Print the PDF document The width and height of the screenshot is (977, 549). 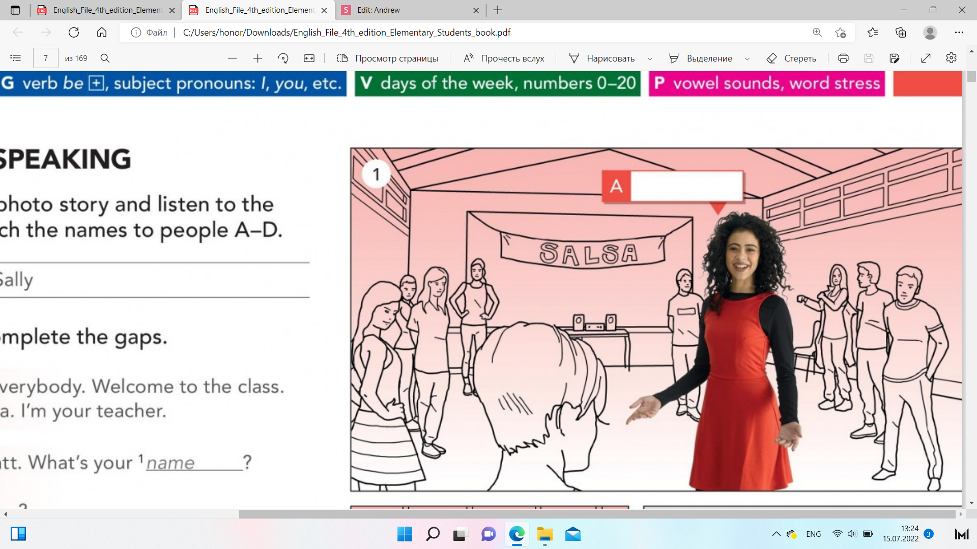(843, 58)
